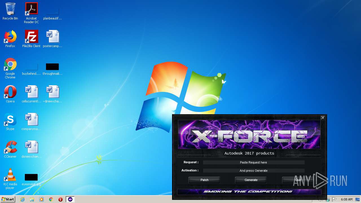
Task: Select the X-Force taskbar button
Action: [70, 199]
